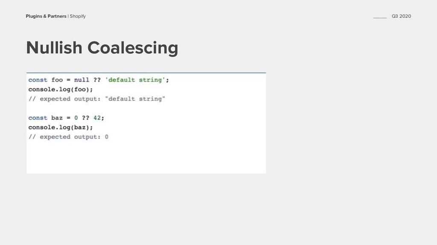
Task: Click the first '??' operator after null
Action: point(97,80)
